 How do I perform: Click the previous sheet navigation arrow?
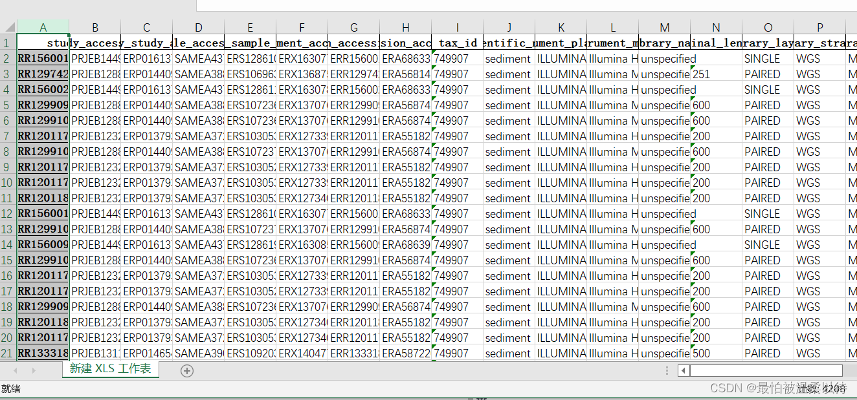(16, 370)
